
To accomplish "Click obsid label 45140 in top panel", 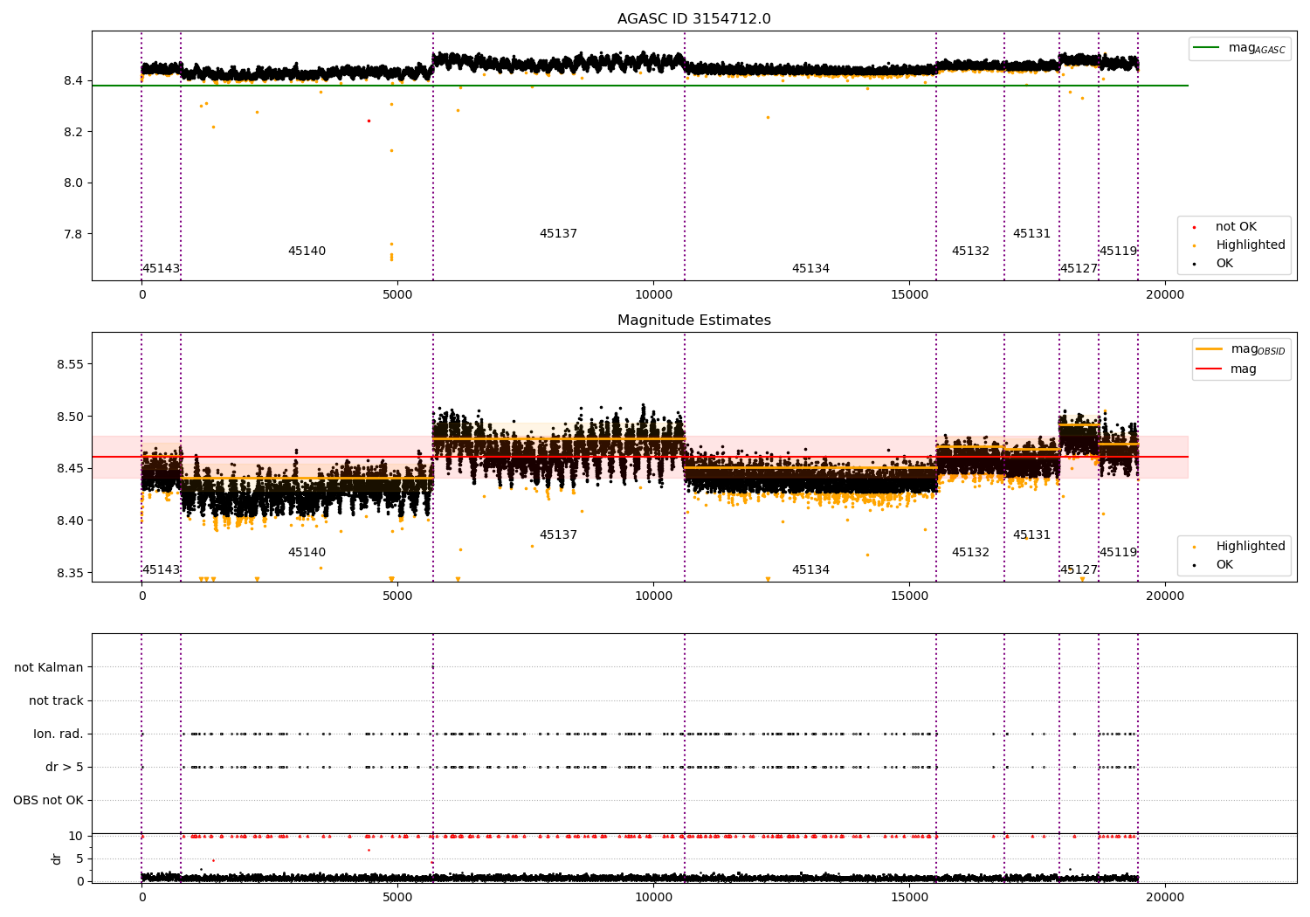I will click(x=307, y=252).
